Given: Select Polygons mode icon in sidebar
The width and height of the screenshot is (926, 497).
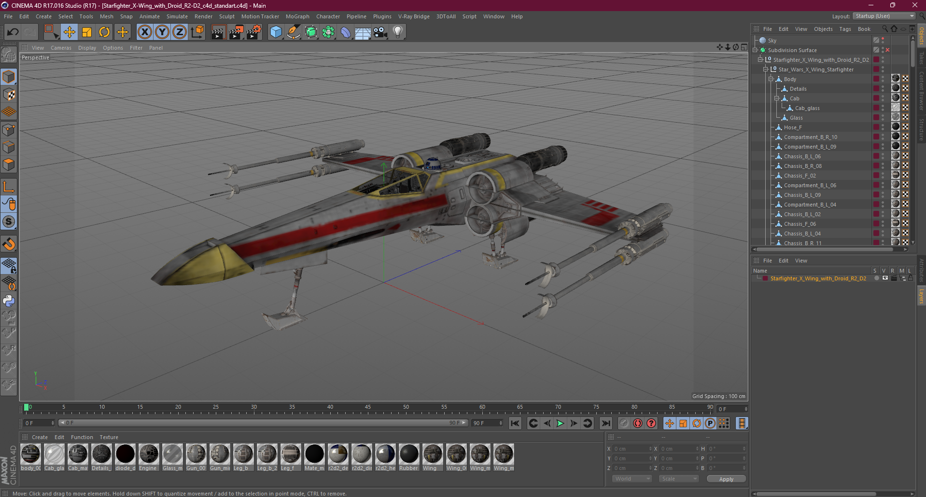Looking at the screenshot, I should pos(9,165).
